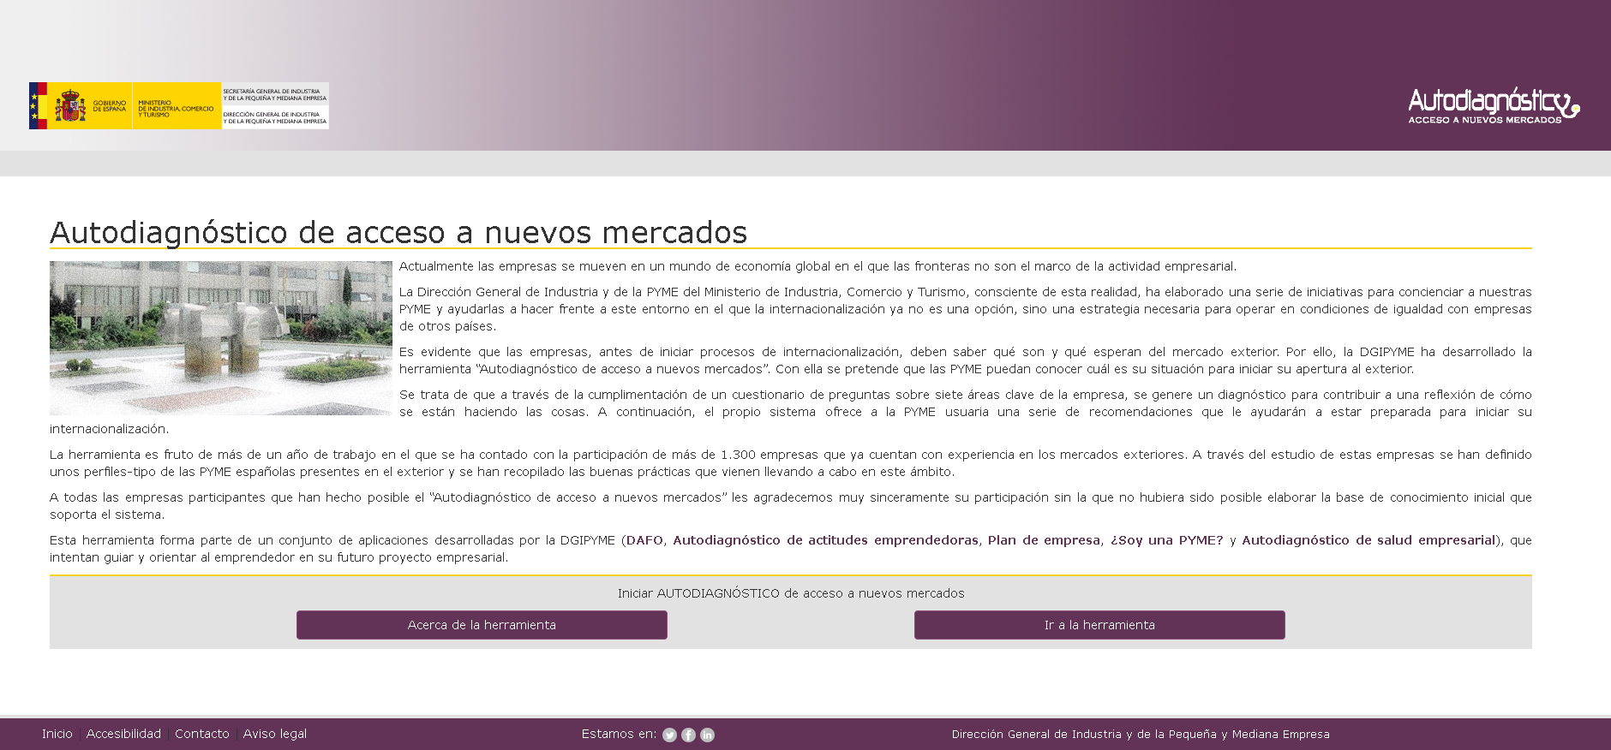Open Contacto footer link

point(202,734)
